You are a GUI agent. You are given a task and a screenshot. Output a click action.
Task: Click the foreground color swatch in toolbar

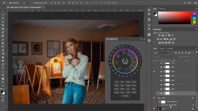pyautogui.click(x=2, y=92)
